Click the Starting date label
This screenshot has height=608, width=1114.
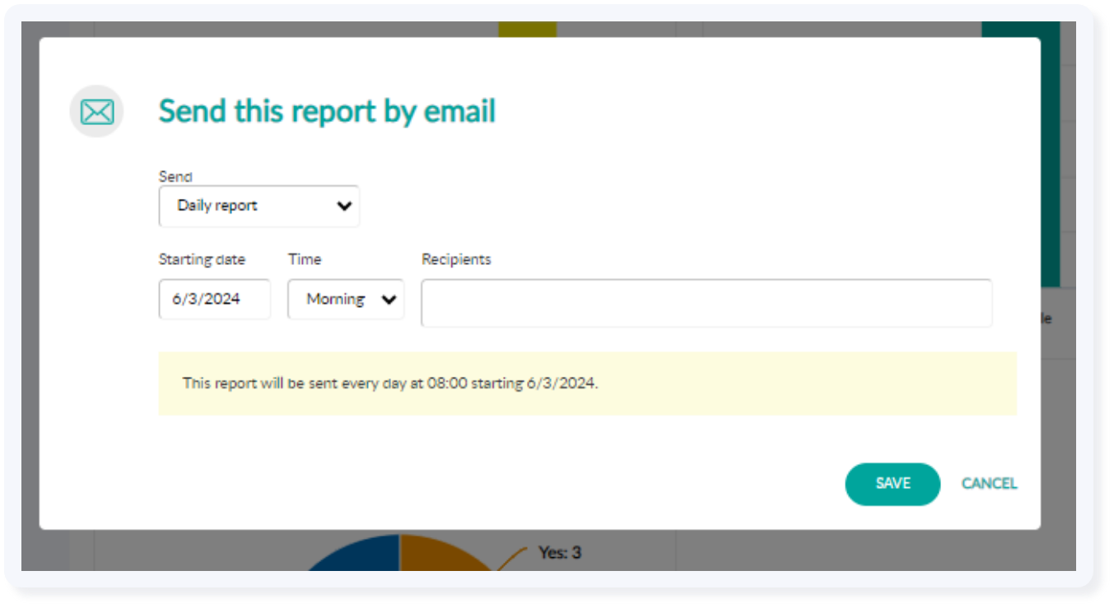point(202,259)
